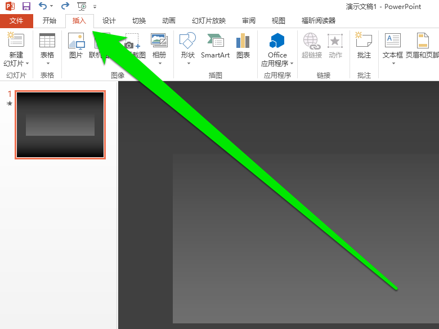Screen dimensions: 439x329
Task: Open the 审阅 tab
Action: click(249, 21)
